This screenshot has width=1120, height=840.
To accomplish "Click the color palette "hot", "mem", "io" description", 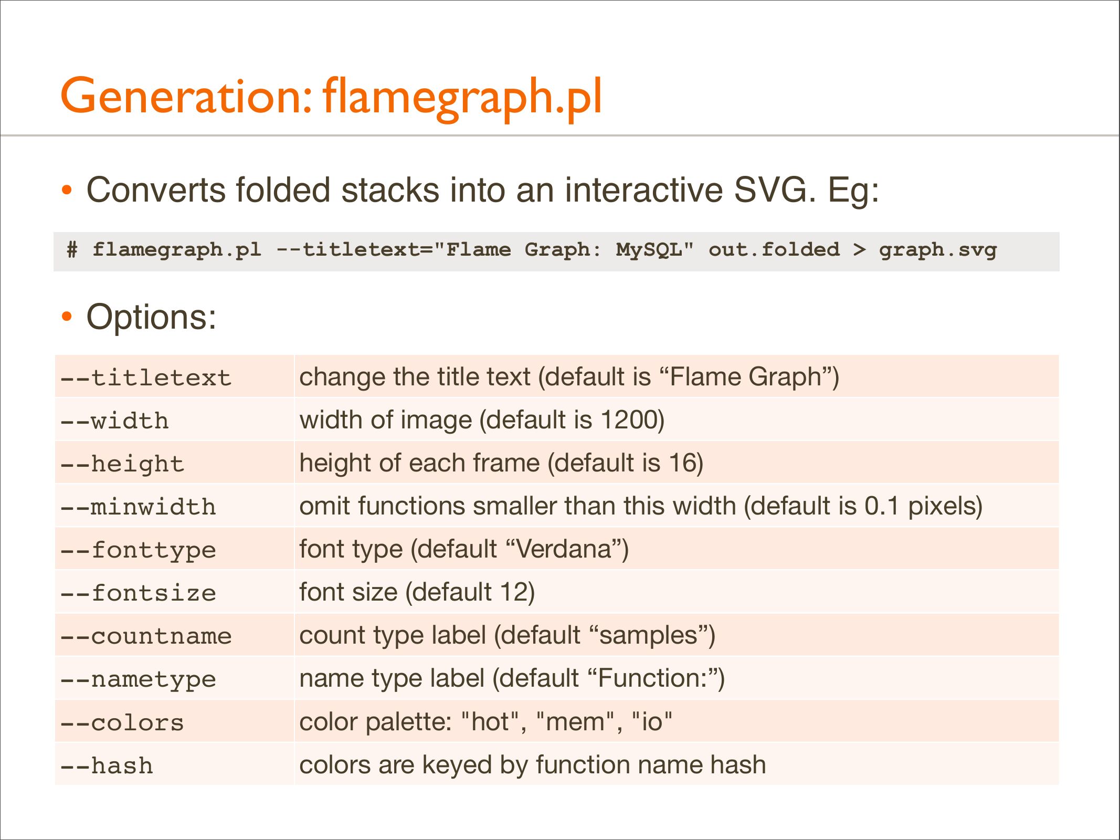I will 485,722.
